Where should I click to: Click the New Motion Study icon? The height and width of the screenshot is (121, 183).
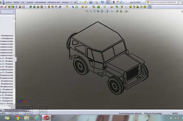point(112,7)
